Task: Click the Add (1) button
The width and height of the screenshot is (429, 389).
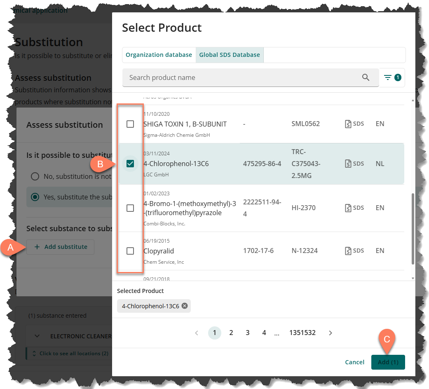Action: pos(388,362)
